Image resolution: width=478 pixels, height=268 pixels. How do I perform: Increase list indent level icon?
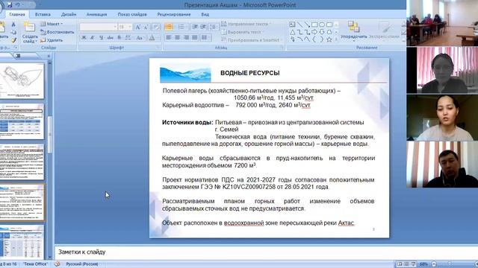pyautogui.click(x=203, y=27)
